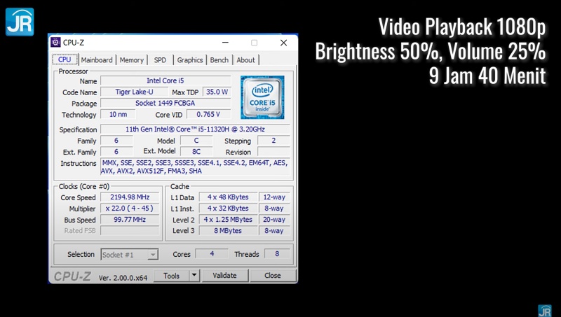Click the Instructions list field
561x317 pixels.
pos(196,167)
